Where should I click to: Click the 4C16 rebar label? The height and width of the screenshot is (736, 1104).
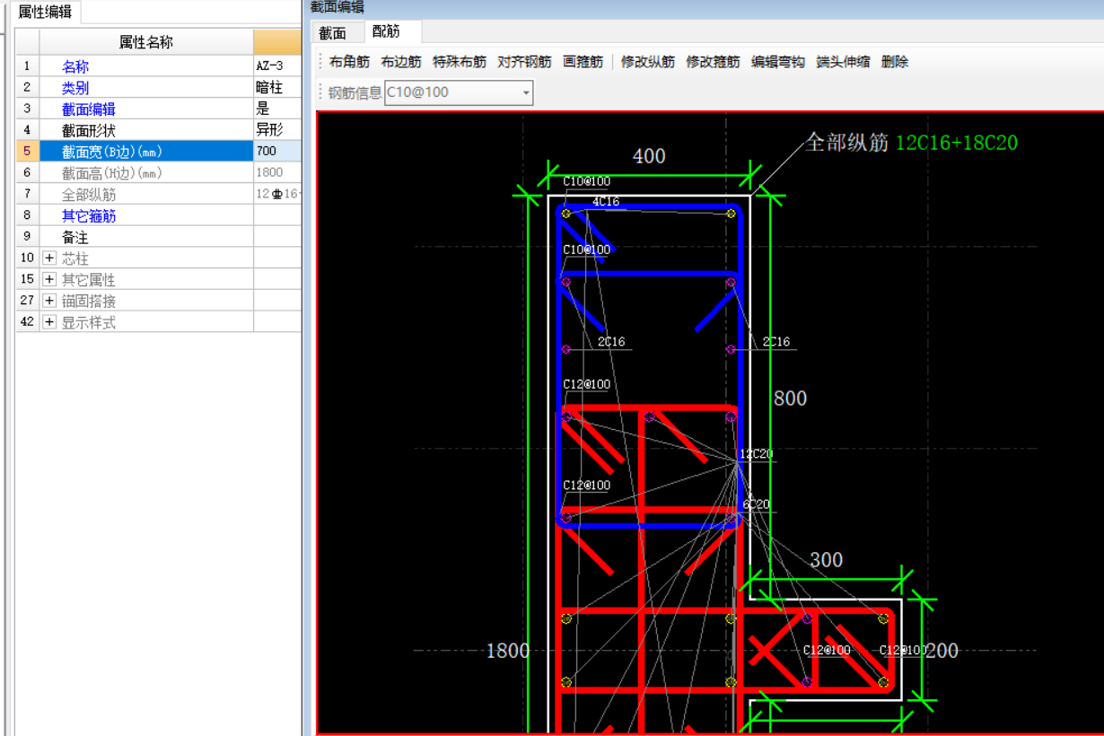606,202
